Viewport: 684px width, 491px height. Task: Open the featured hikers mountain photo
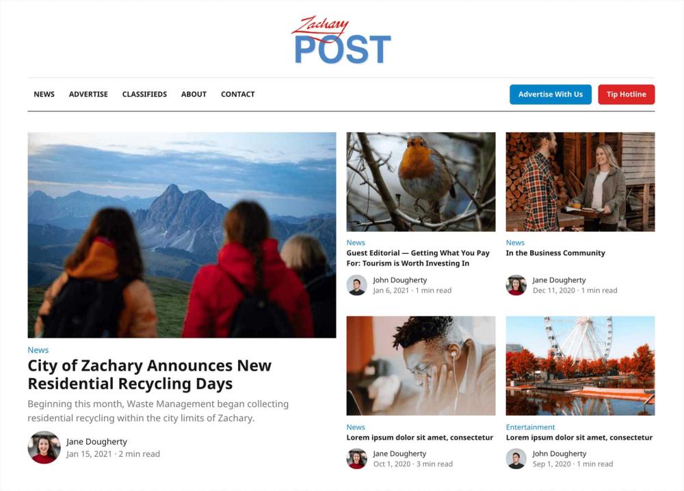pyautogui.click(x=182, y=235)
